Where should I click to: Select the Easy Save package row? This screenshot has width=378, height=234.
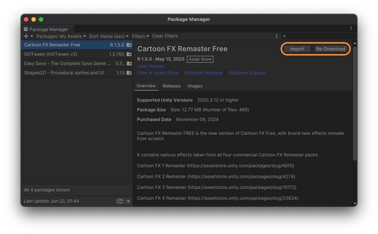[77, 64]
